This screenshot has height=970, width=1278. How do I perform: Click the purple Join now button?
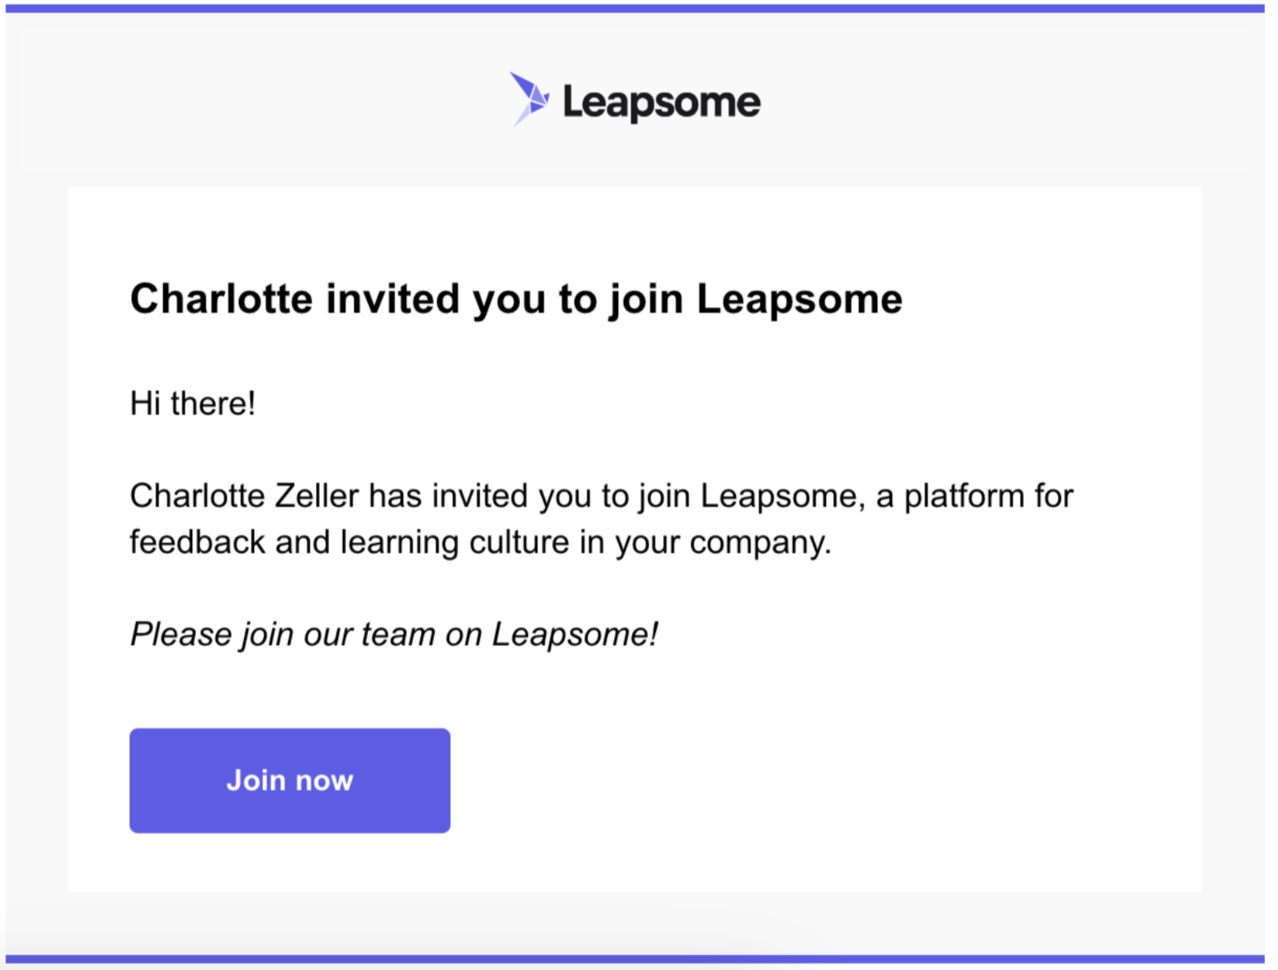click(290, 780)
